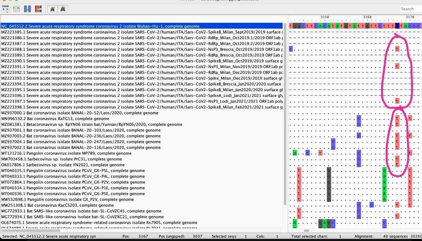
Task: Click ruler position 3150
Action: tap(324, 17)
